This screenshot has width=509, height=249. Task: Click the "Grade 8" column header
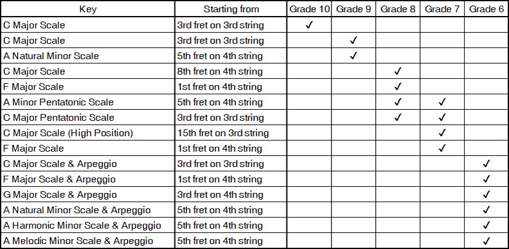coord(398,9)
